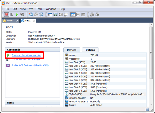Click the Reset virtual machine toolbar icon
The width and height of the screenshot is (155, 113).
22,14
